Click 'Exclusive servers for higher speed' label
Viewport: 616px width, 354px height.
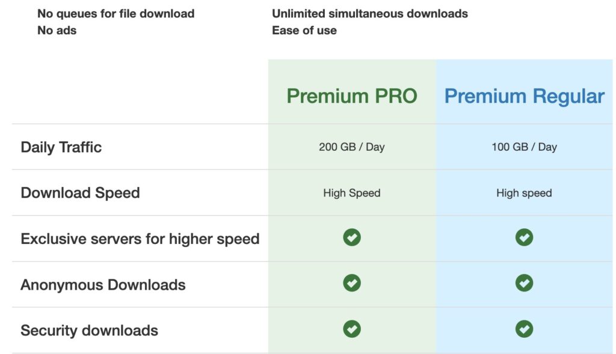140,239
